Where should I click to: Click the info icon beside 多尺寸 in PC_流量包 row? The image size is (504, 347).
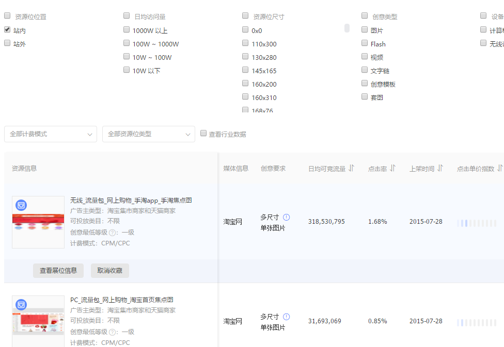point(286,317)
